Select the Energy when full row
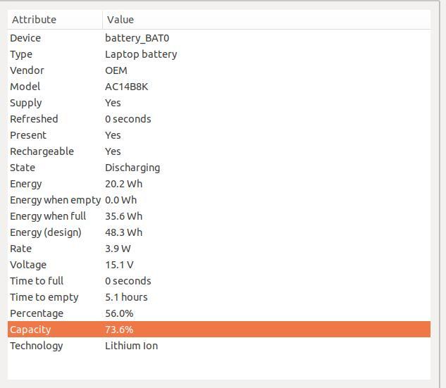Viewport: 446px width, 388px height. [219, 216]
